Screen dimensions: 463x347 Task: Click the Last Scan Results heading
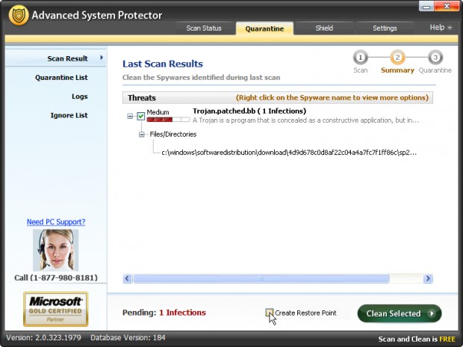[163, 64]
